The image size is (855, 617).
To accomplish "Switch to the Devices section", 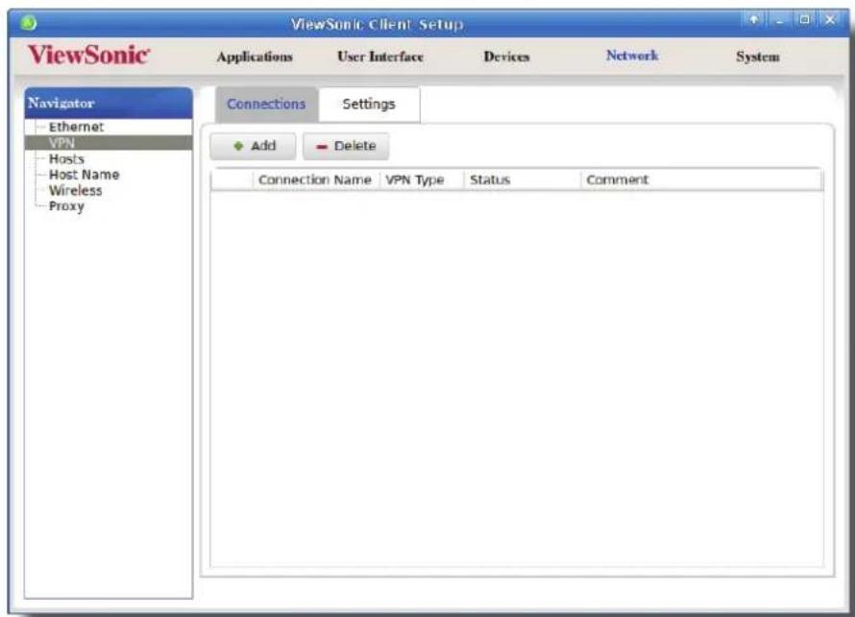I will tap(506, 57).
